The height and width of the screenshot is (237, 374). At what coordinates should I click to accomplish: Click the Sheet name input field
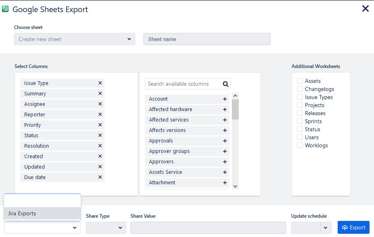[x=207, y=39]
